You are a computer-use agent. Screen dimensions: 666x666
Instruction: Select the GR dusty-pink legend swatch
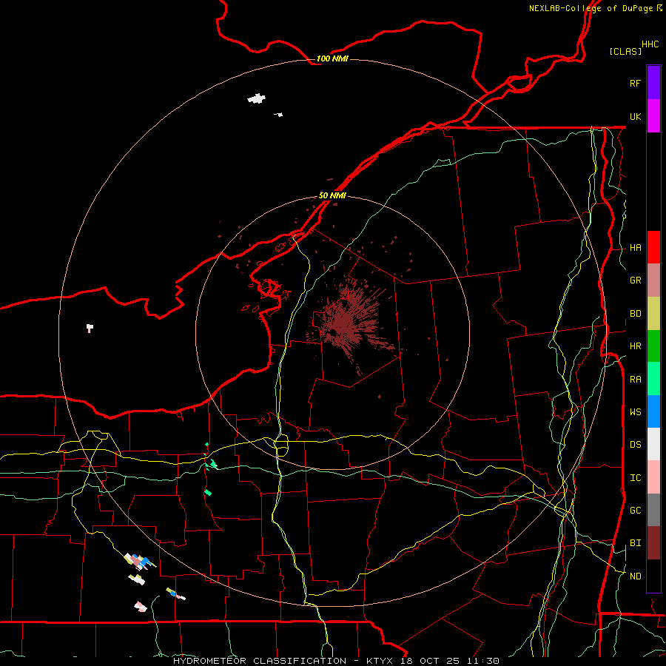[653, 280]
